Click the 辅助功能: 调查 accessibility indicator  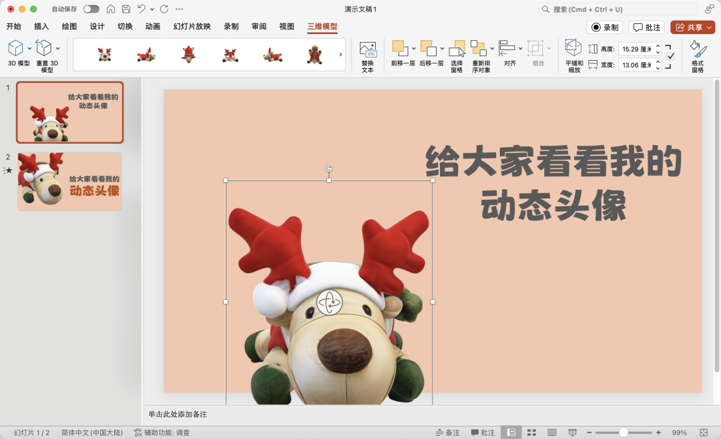162,432
